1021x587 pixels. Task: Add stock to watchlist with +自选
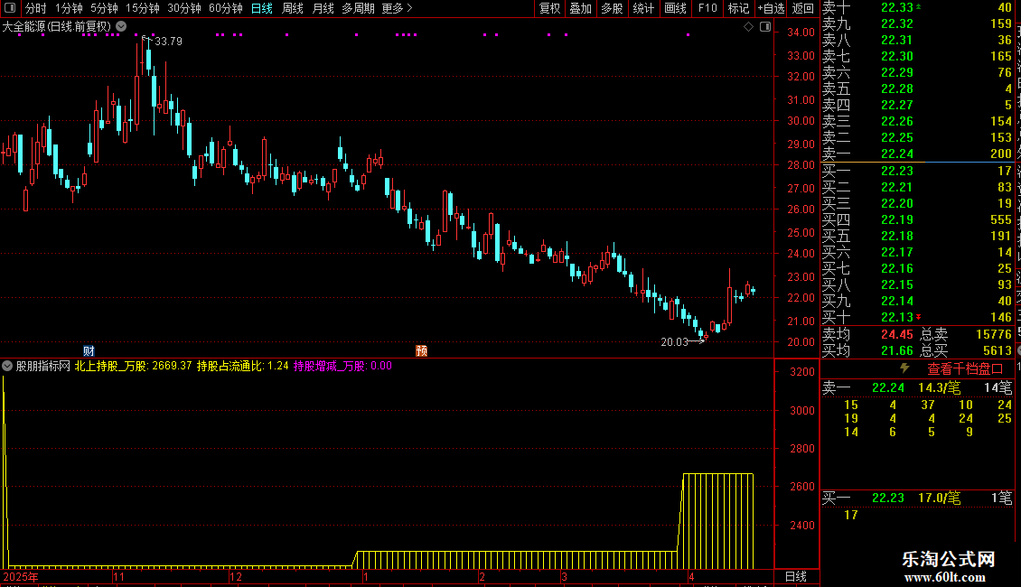point(772,8)
